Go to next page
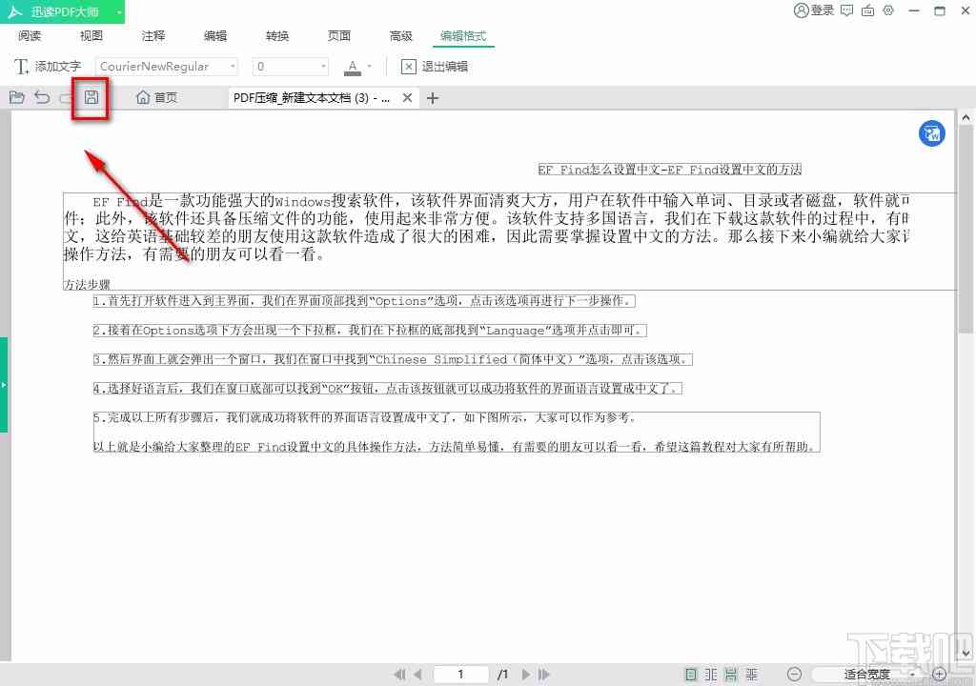 tap(526, 675)
